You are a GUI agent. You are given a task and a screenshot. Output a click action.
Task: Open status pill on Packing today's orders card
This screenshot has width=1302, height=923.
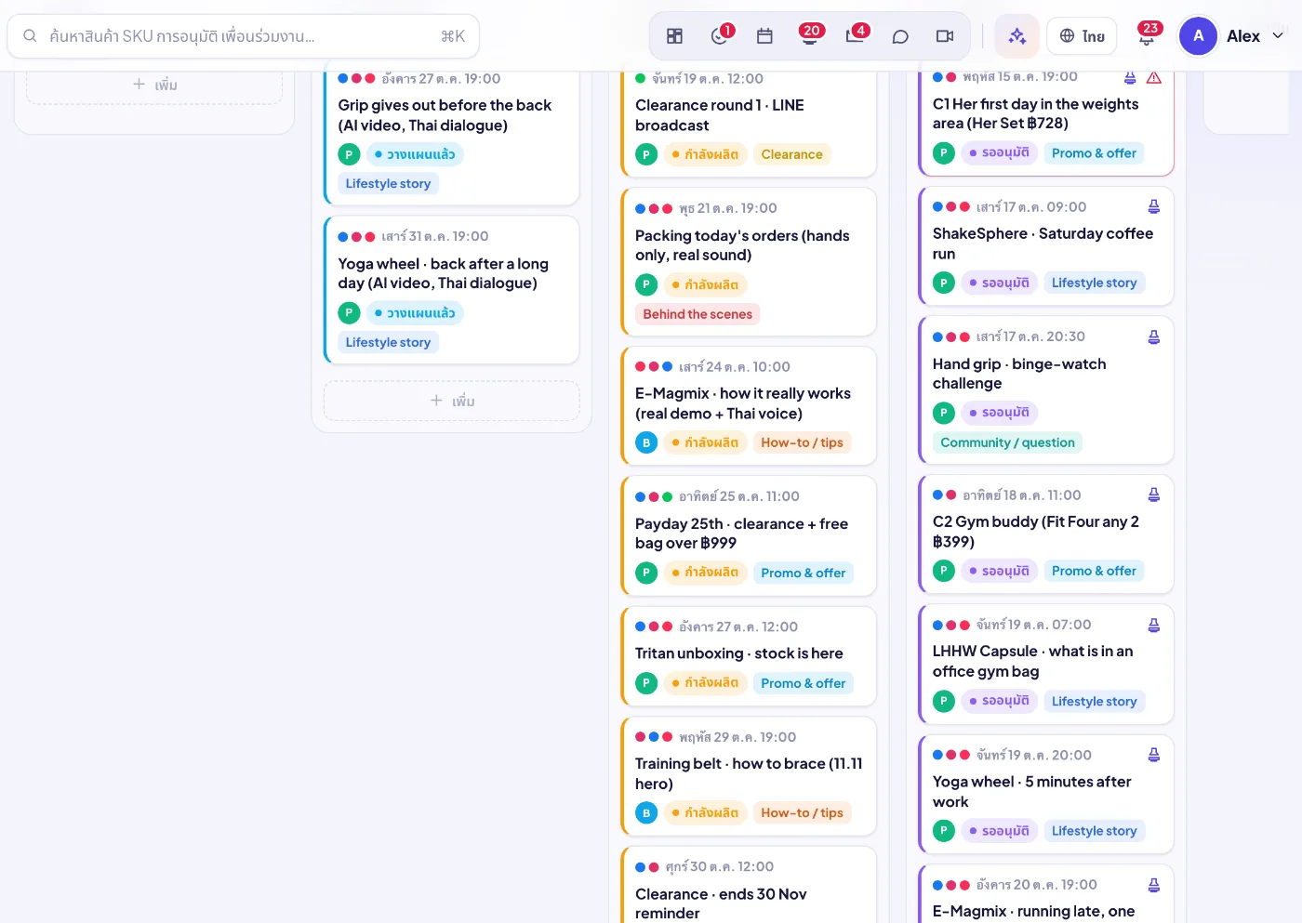point(706,284)
